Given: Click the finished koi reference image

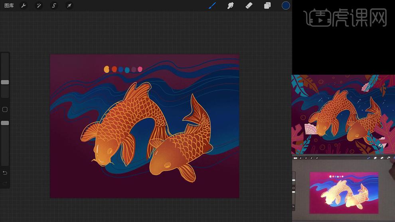Looking at the screenshot, I should tap(343, 114).
